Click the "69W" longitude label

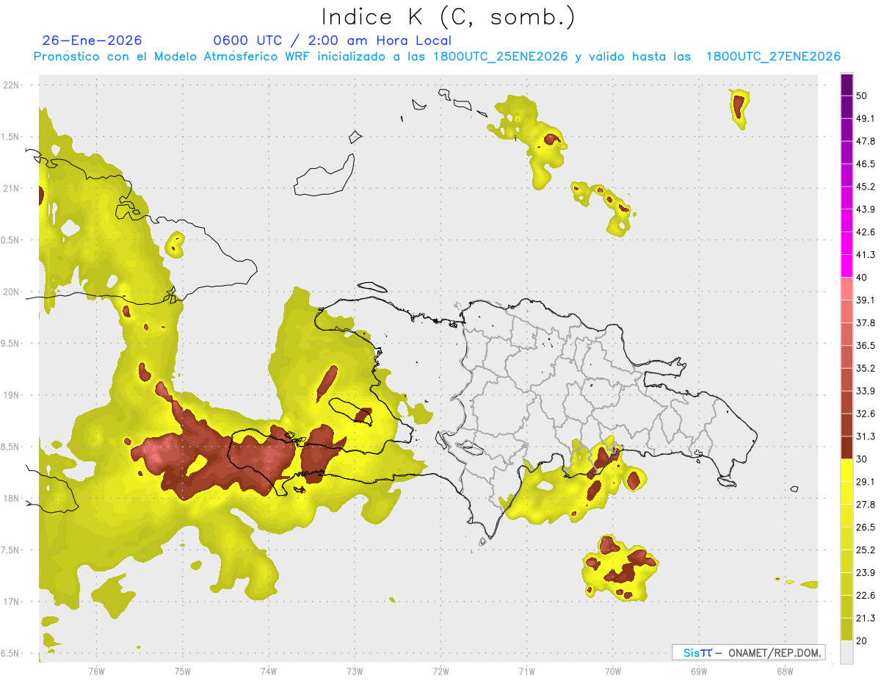click(x=698, y=671)
